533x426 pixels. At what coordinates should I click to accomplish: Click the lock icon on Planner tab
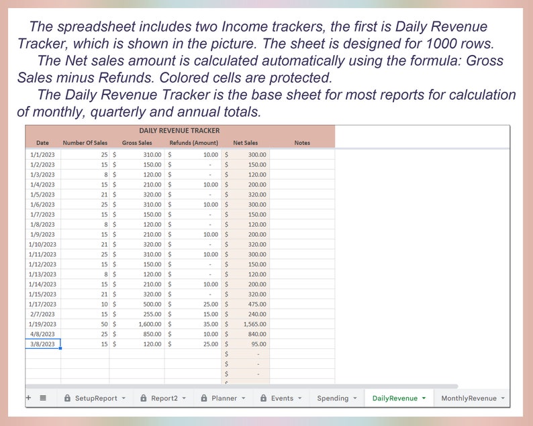(x=204, y=398)
